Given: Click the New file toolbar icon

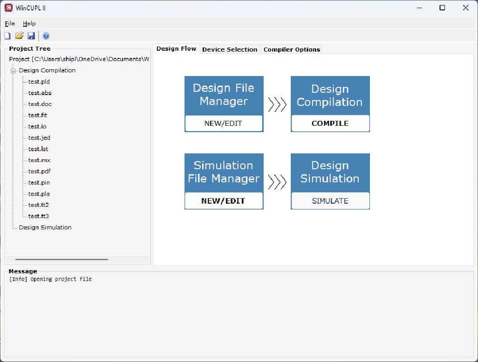Looking at the screenshot, I should tap(8, 36).
